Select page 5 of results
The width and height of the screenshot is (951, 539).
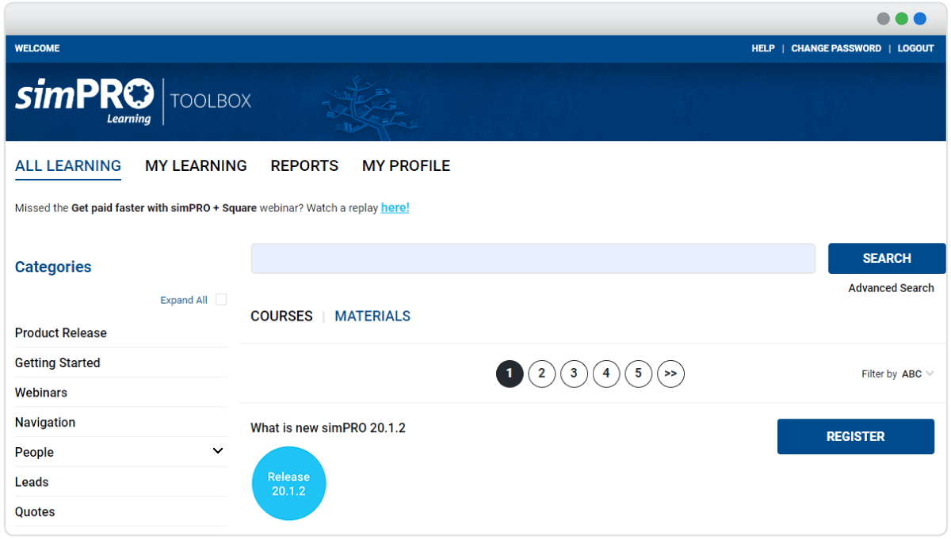pos(638,374)
